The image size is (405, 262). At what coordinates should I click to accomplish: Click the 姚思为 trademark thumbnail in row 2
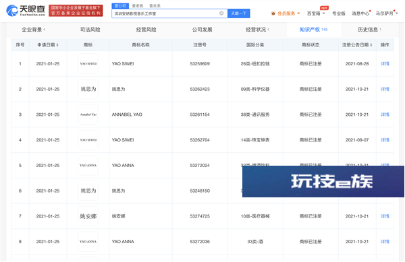[x=88, y=89]
